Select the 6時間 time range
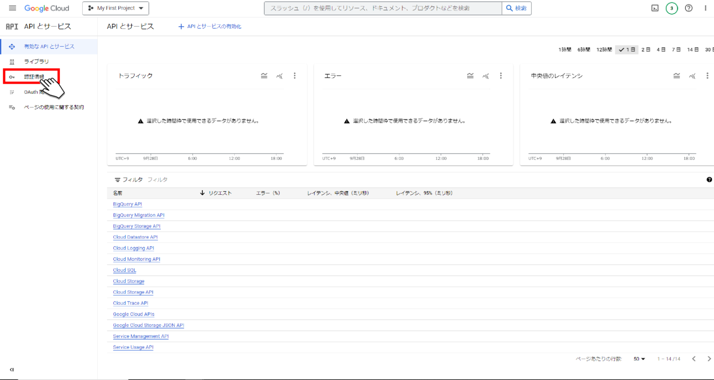 584,50
